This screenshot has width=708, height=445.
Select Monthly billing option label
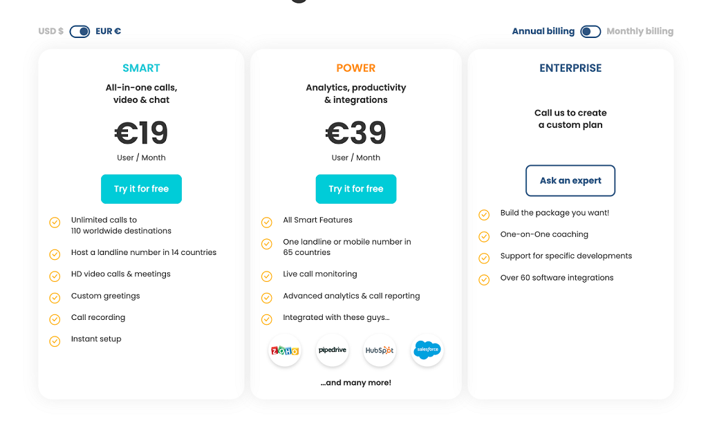(x=640, y=31)
